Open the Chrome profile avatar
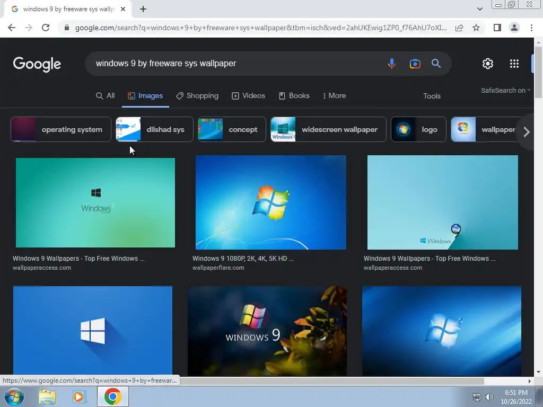543x407 pixels. (x=514, y=28)
